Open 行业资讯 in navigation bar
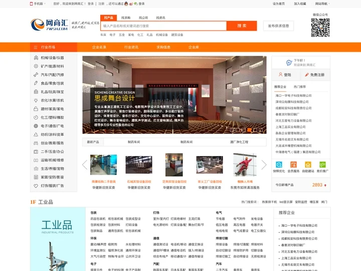 [x=131, y=47]
